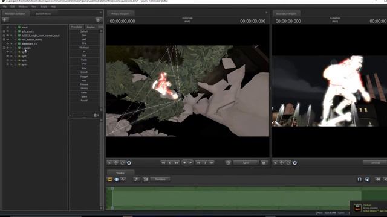Screen dimensions: 387x217
Task: Toggle the timeline snap magnet icon
Action: tap(360, 180)
